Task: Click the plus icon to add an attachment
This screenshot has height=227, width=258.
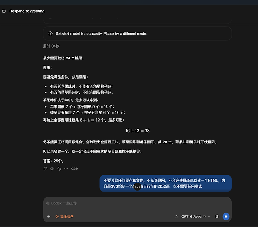Action: click(49, 217)
